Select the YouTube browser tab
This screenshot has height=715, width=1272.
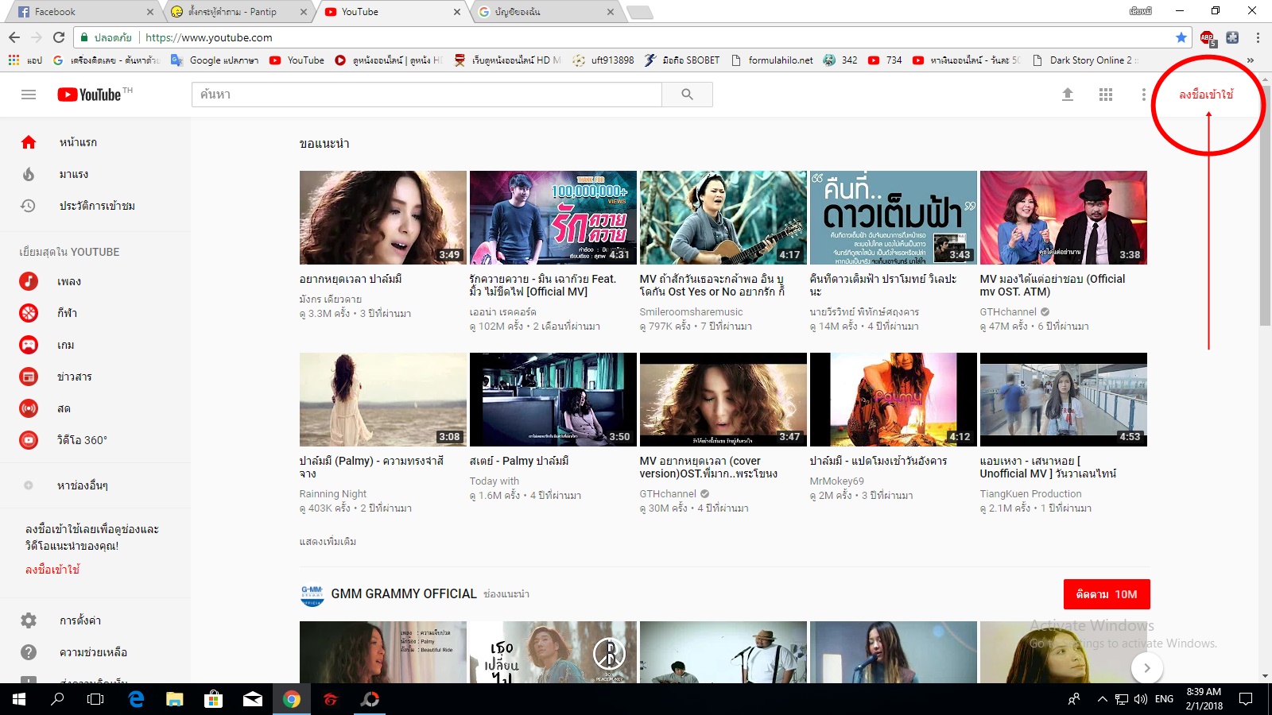point(392,12)
